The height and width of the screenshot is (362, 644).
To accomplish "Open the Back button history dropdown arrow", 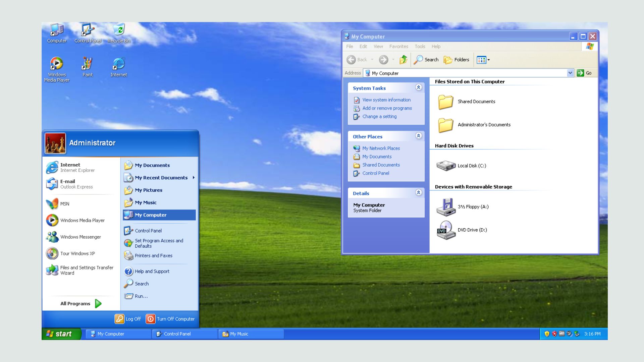I will [372, 60].
